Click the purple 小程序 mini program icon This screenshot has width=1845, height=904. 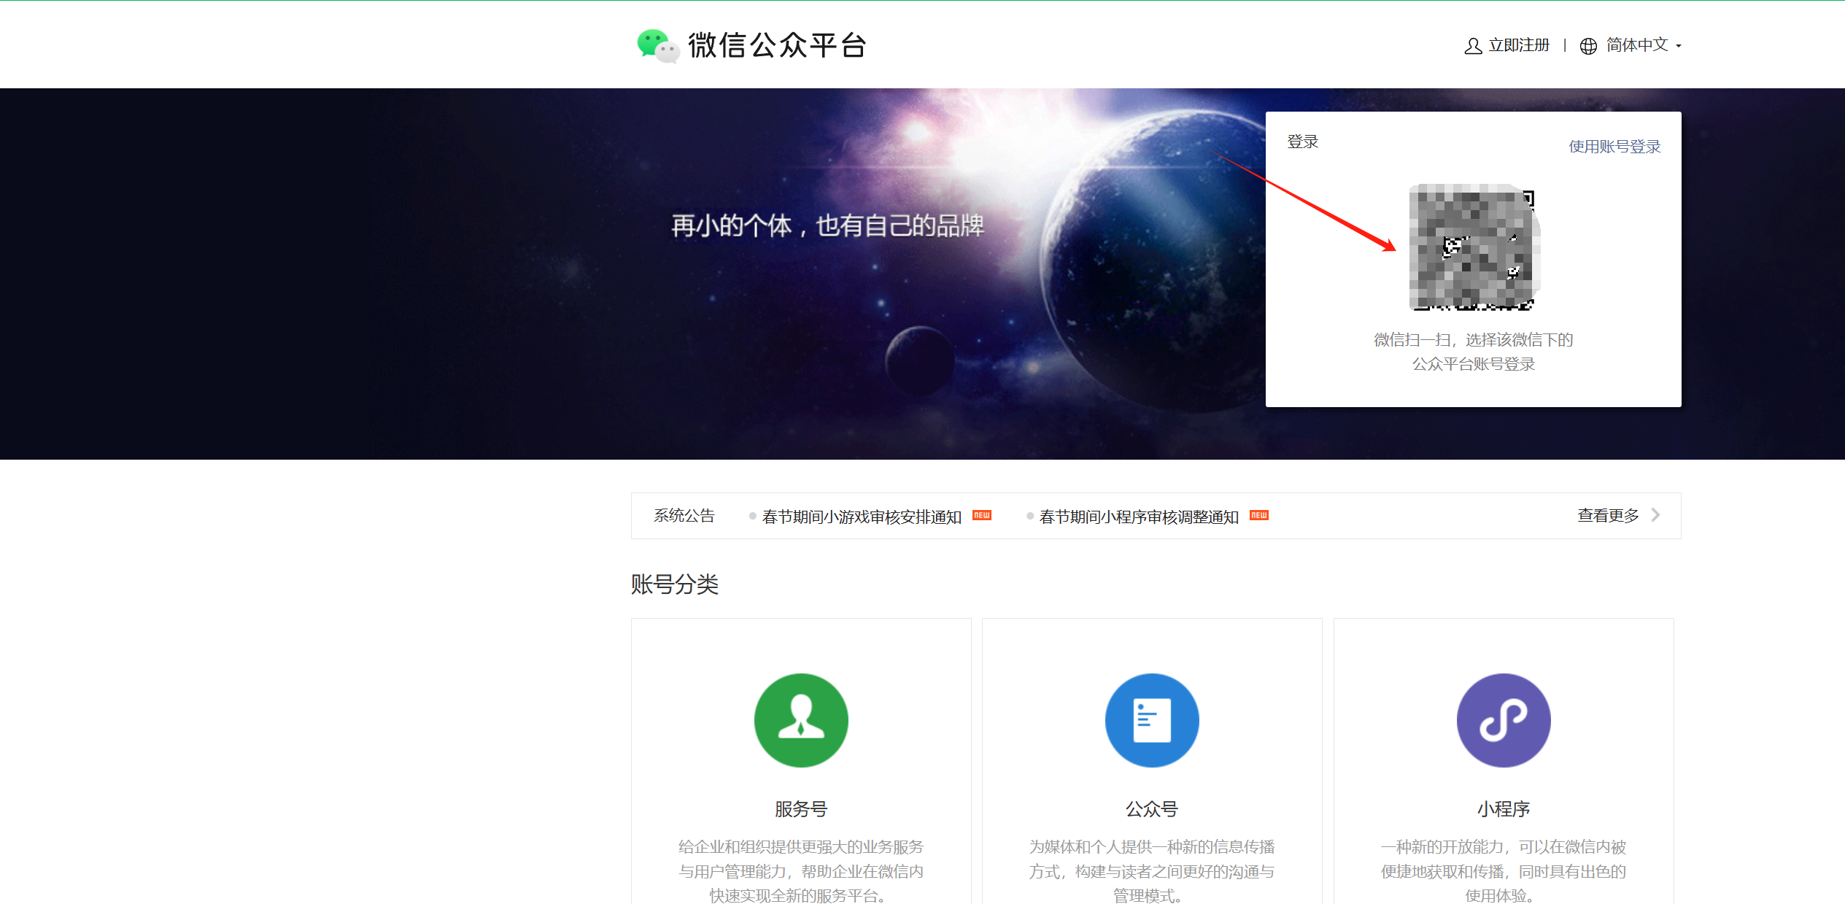(x=1504, y=720)
